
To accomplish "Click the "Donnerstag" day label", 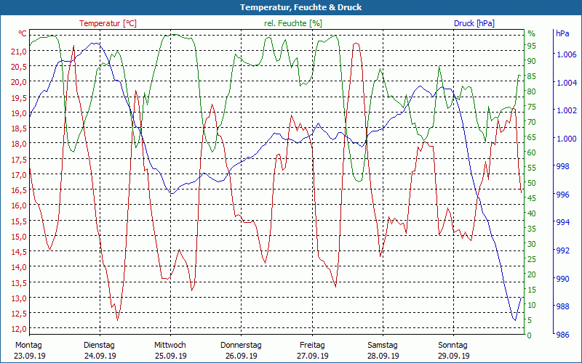I will [x=241, y=345].
